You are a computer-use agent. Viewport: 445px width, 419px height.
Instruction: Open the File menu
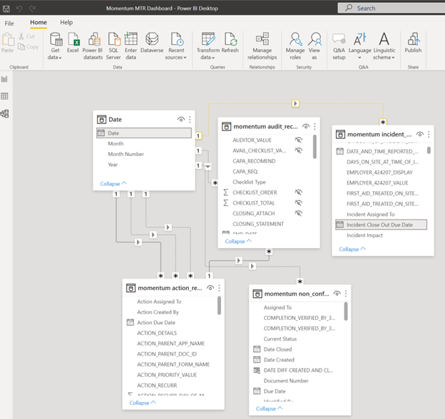[9, 24]
